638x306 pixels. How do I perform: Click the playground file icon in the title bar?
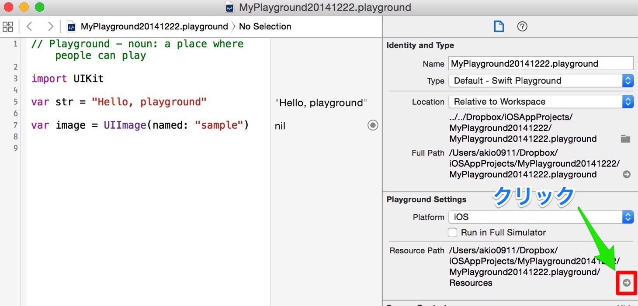pyautogui.click(x=230, y=7)
